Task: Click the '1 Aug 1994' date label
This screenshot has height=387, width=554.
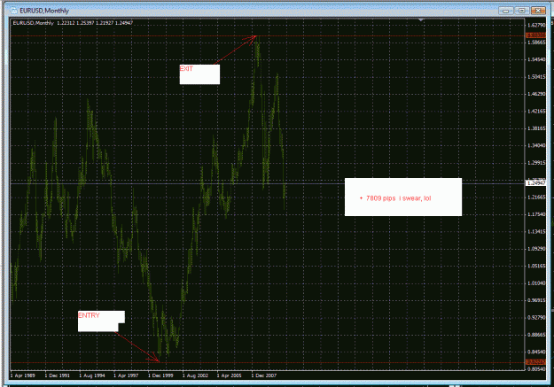Action: click(92, 375)
